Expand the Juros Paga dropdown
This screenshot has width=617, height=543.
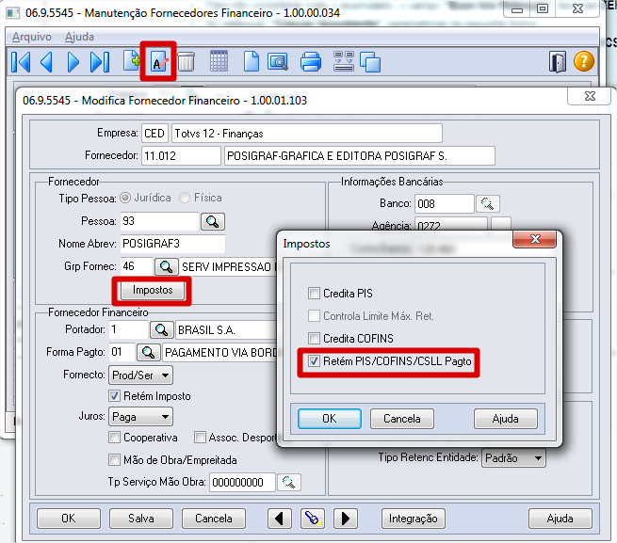140,416
